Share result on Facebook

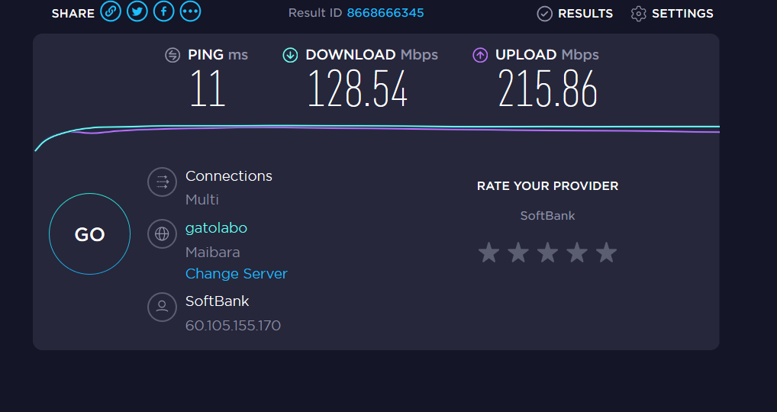click(163, 12)
